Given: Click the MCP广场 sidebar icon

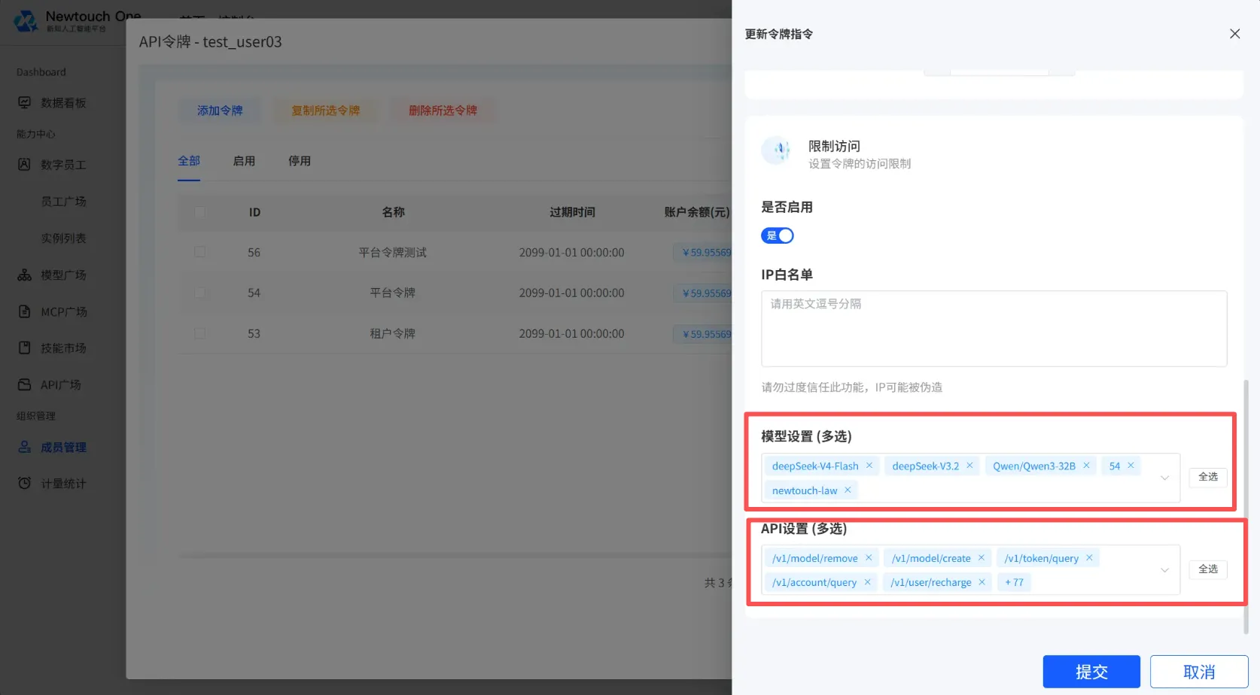Looking at the screenshot, I should 25,311.
